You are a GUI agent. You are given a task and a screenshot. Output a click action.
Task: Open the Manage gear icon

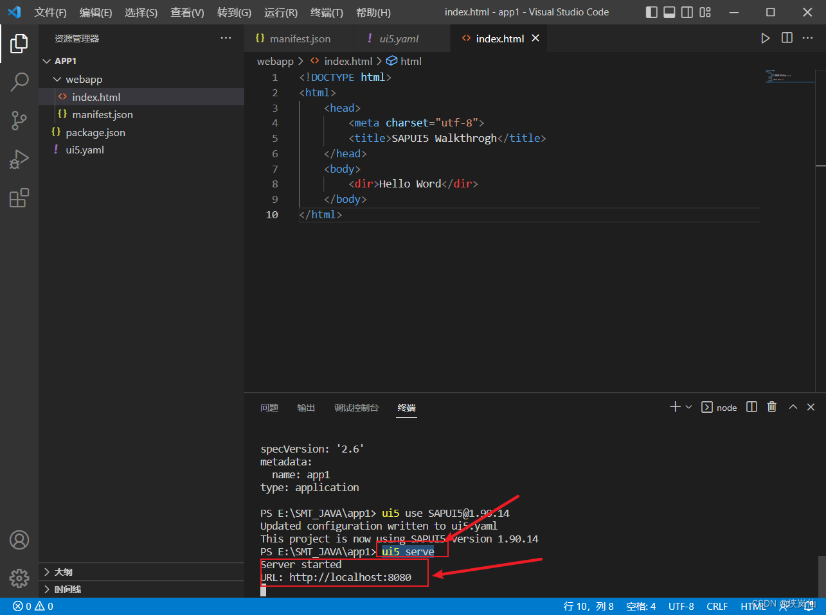coord(19,578)
